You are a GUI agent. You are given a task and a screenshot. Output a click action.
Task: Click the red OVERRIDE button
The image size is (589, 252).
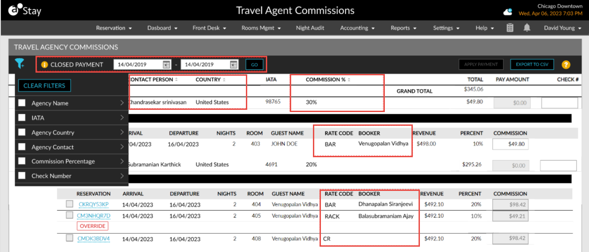pyautogui.click(x=93, y=226)
